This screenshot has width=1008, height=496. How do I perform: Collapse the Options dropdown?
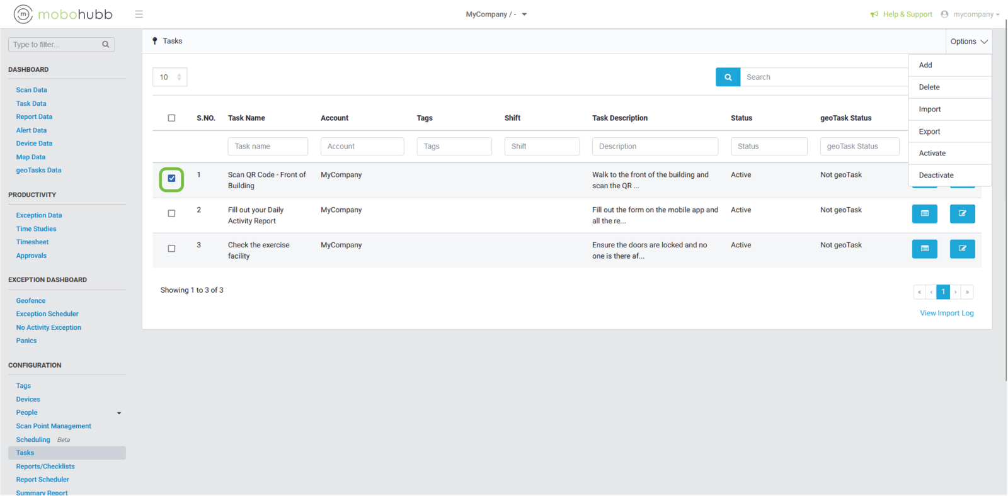click(968, 42)
